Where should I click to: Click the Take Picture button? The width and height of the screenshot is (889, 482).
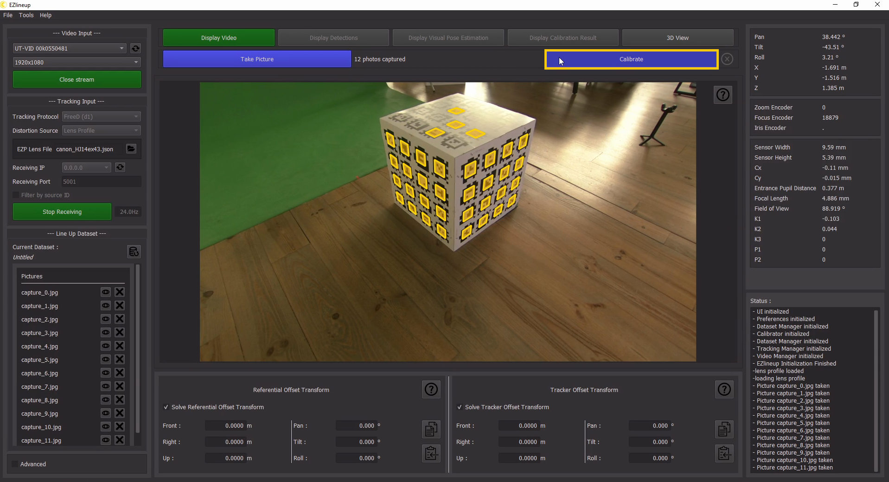257,59
